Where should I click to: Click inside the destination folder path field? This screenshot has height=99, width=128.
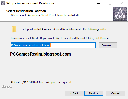(53, 45)
